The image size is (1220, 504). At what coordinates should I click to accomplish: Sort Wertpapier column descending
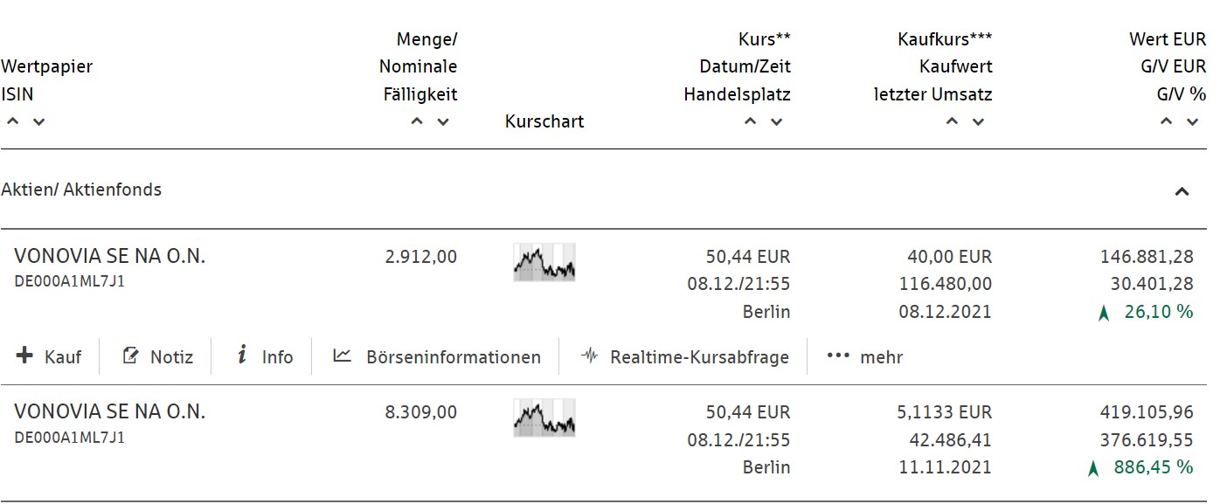tap(38, 121)
